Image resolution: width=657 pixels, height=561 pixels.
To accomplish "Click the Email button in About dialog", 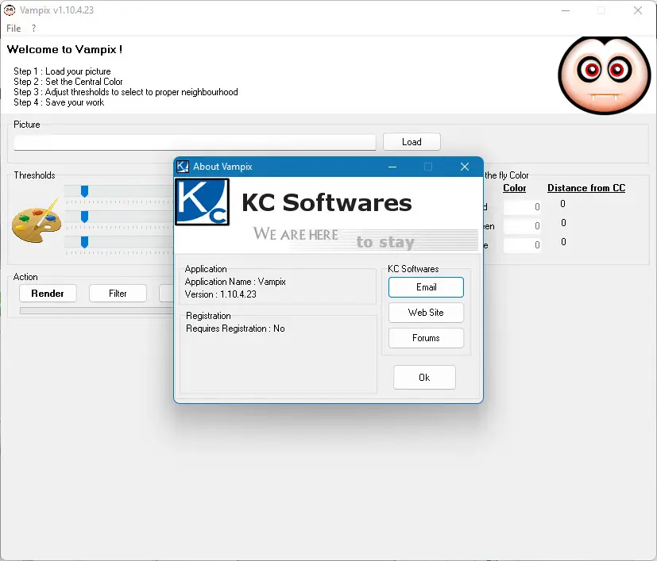I will (426, 287).
